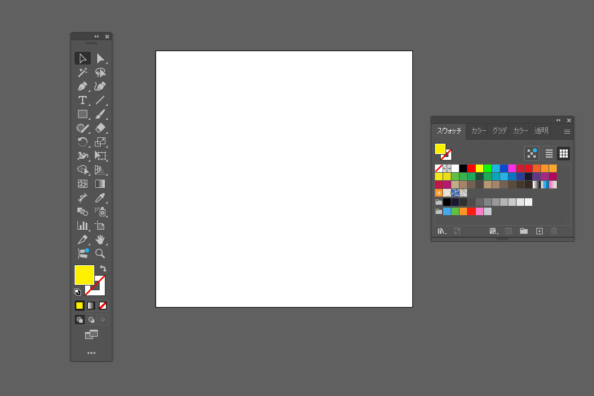Select the Puppet Warp tool with blue dot

(x=83, y=254)
